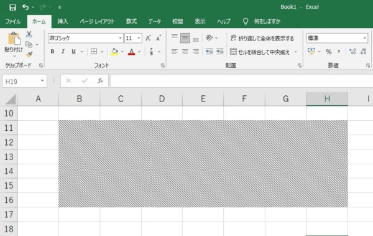
Task: Open number format 標準 dropdown
Action: [365, 38]
